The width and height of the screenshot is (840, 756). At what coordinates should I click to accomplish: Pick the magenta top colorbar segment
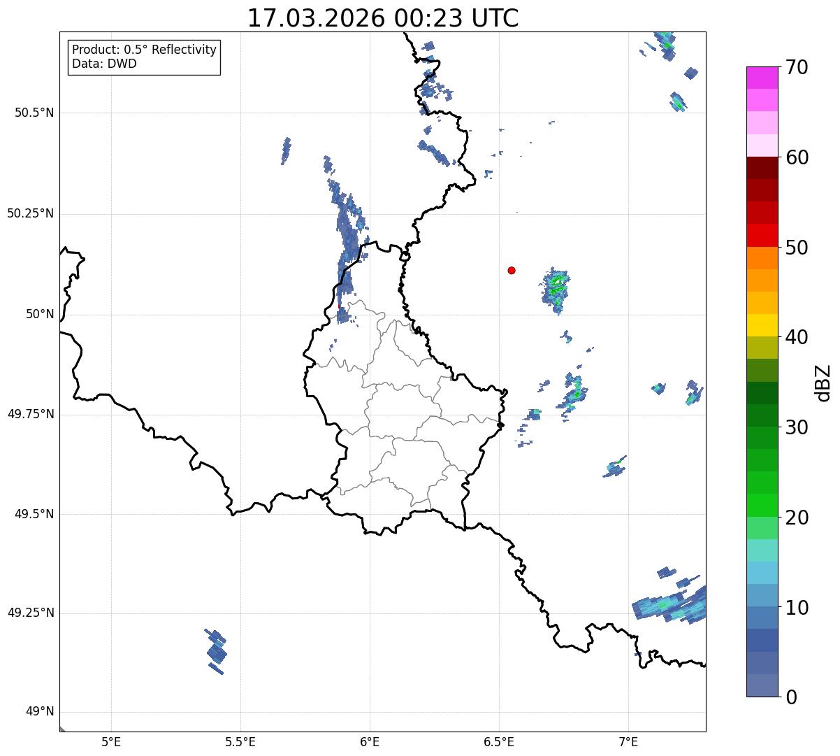pos(762,78)
